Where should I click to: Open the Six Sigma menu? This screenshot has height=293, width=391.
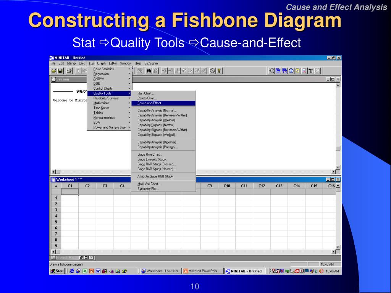click(151, 63)
